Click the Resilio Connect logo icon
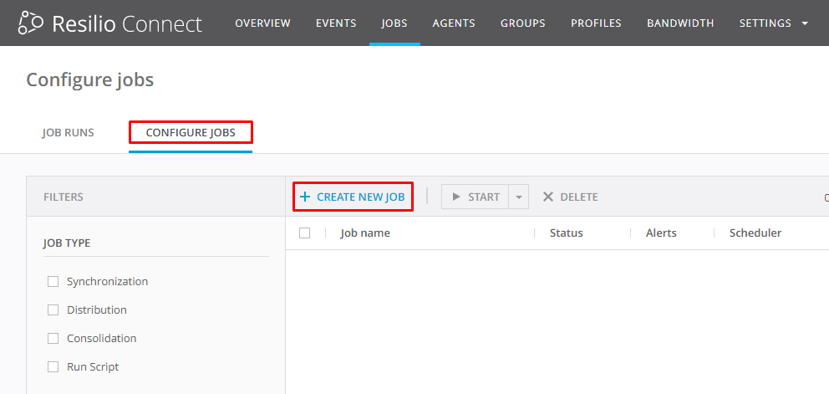Image resolution: width=829 pixels, height=394 pixels. (32, 23)
